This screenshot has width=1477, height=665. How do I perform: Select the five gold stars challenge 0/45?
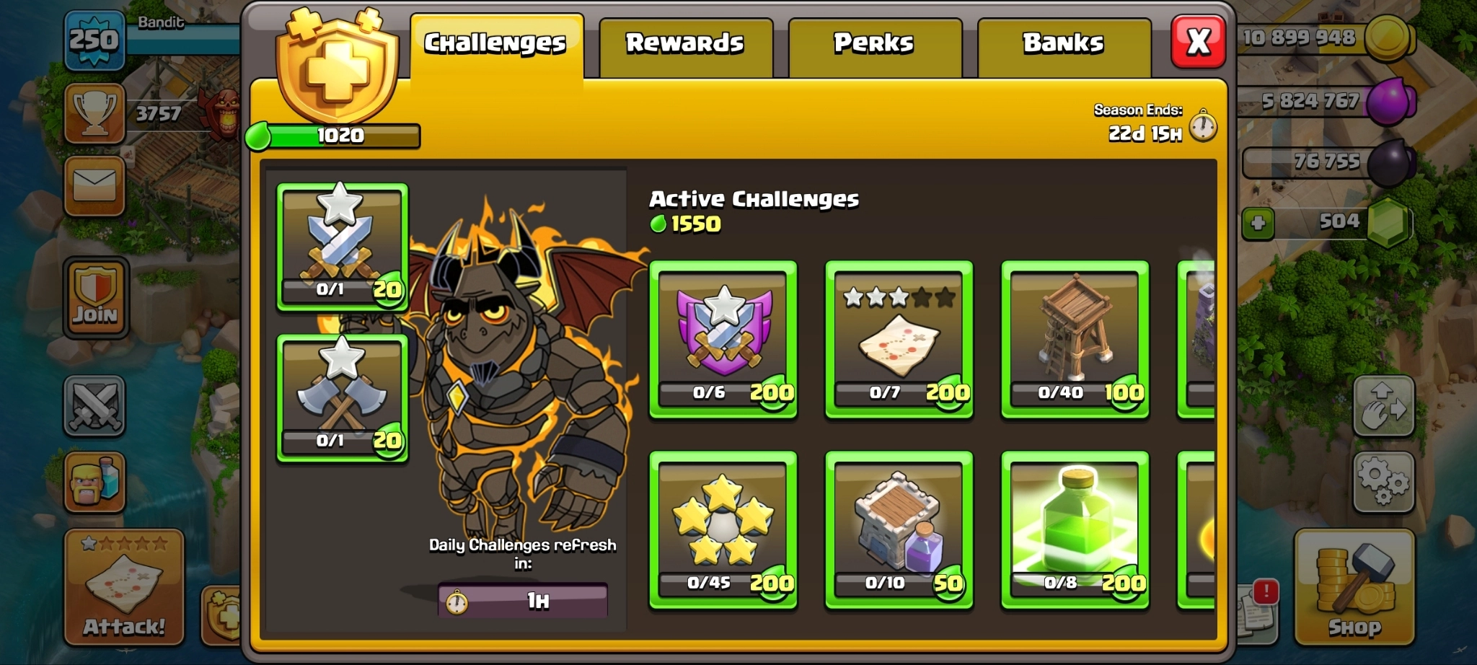723,530
